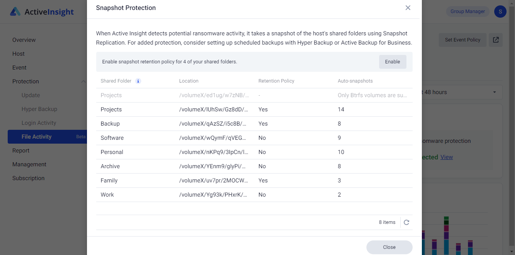Viewport: 515px width, 255px height.
Task: Click the Only Btrfs volumes notice
Action: (372, 95)
